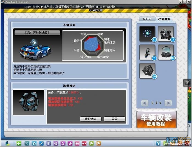Expand the side panel arrow handle
Viewport: 192px width, 147px height.
(x=187, y=83)
